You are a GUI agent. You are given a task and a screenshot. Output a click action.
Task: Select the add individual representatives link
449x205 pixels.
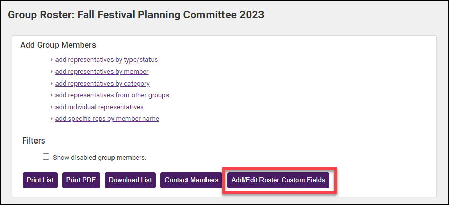tap(99, 107)
